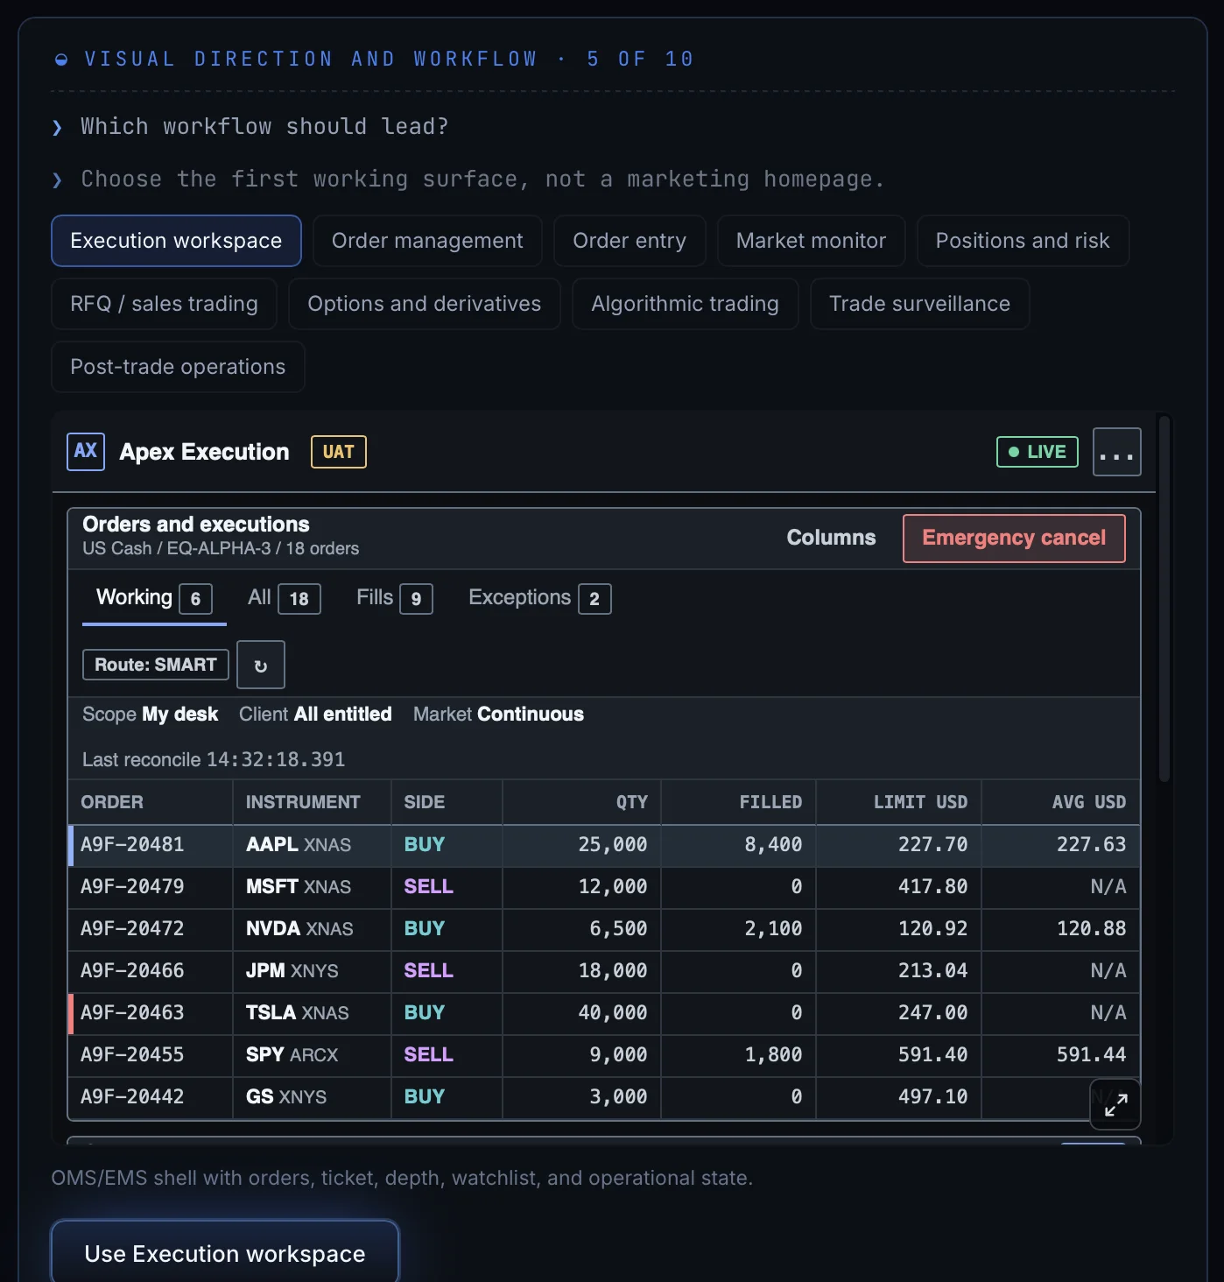Select Options and derivatives workflow
Image resolution: width=1224 pixels, height=1282 pixels.
pos(424,304)
